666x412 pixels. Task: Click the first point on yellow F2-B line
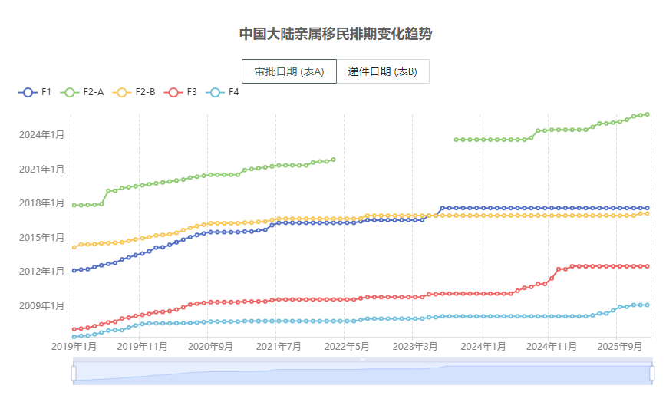(x=74, y=247)
